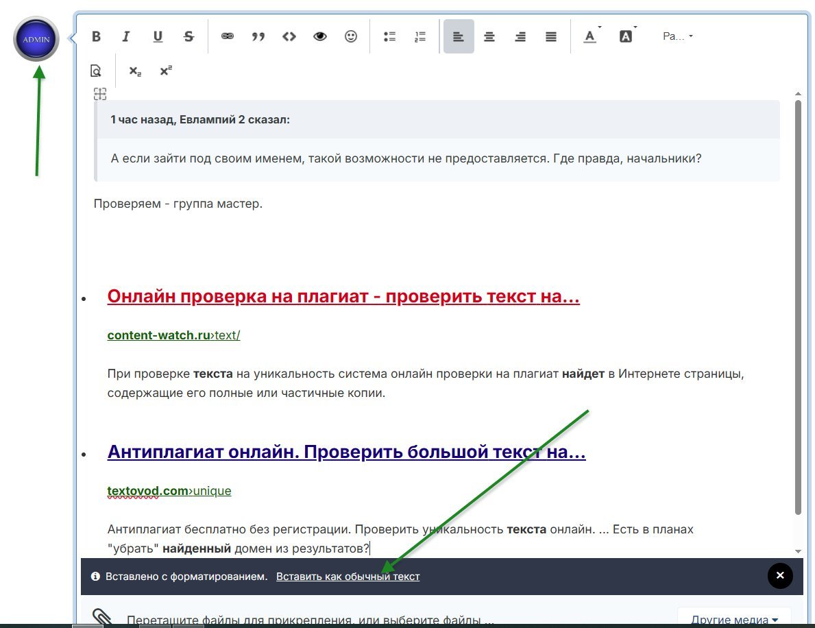Insert a quote block
The width and height of the screenshot is (815, 628).
[x=258, y=36]
